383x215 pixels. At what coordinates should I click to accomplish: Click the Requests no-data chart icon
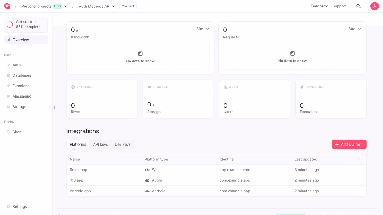tap(292, 53)
